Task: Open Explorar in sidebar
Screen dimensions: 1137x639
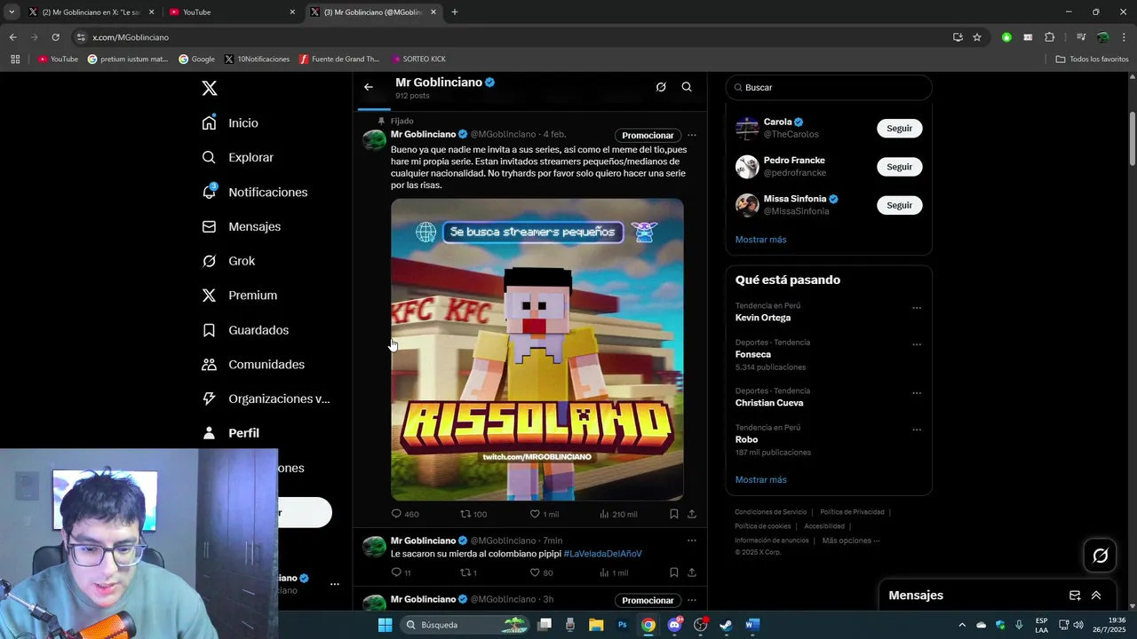Action: click(x=238, y=157)
